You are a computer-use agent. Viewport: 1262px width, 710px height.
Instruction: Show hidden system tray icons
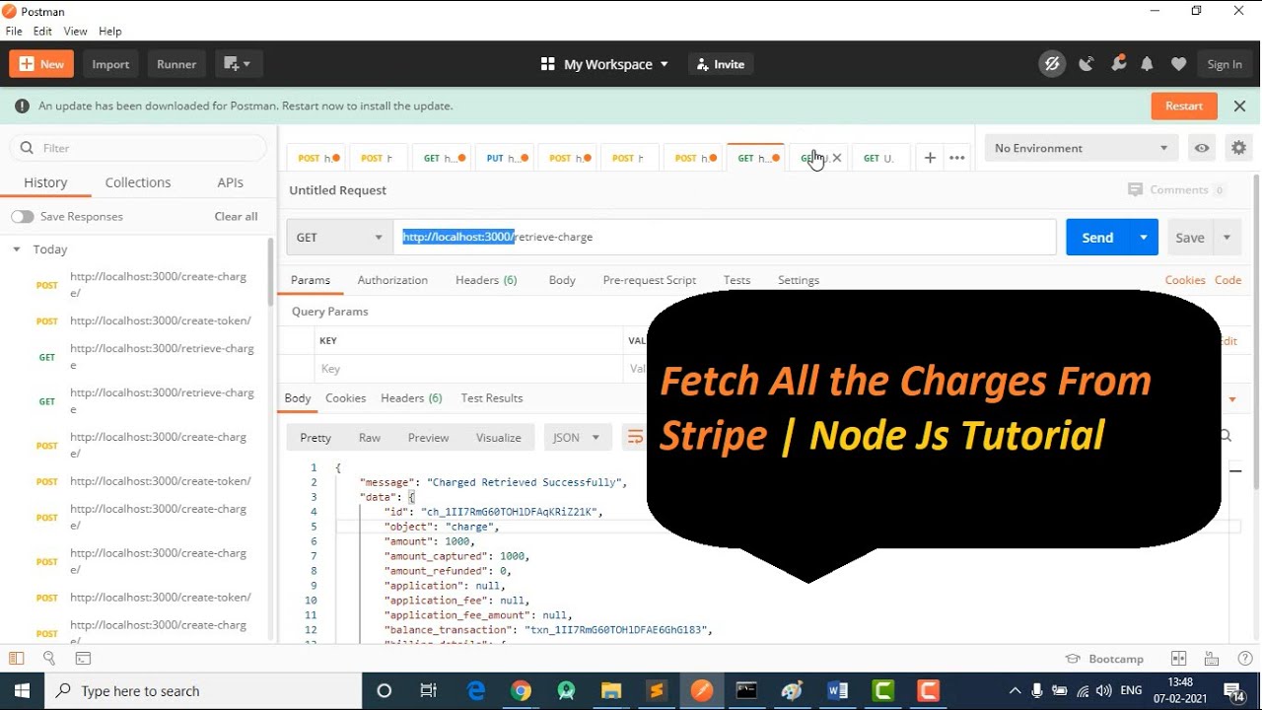[x=1015, y=690]
